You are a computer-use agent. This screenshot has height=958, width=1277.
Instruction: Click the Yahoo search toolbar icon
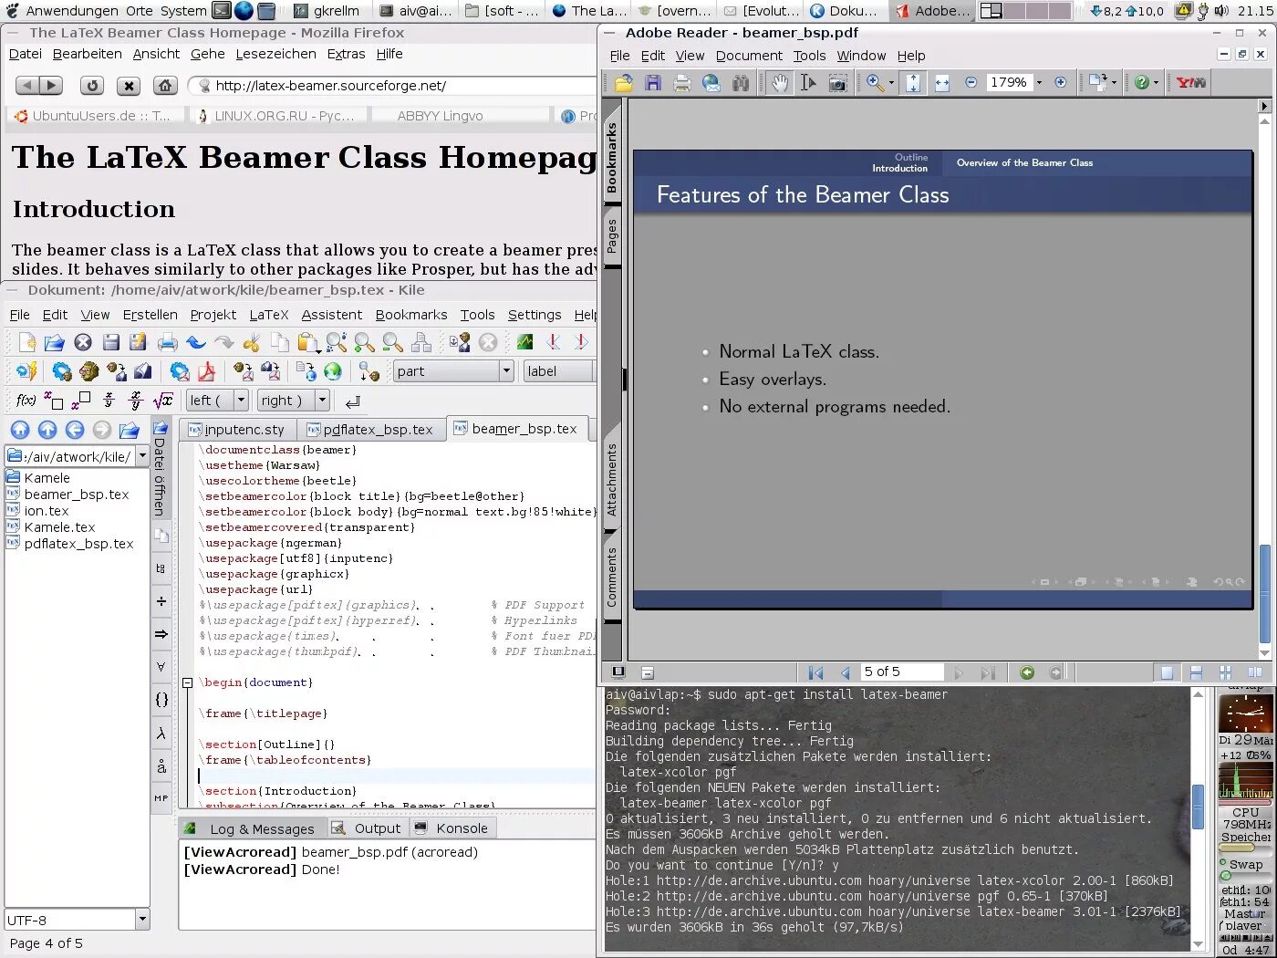[x=1191, y=83]
